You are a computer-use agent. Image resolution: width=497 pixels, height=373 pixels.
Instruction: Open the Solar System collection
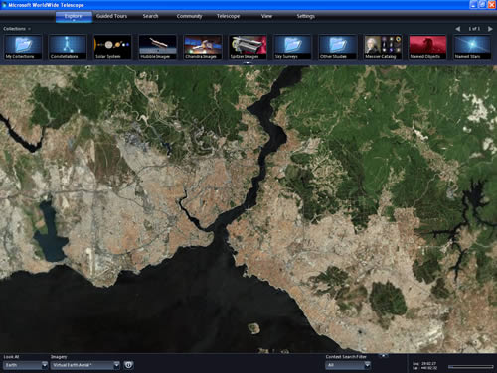tap(112, 47)
